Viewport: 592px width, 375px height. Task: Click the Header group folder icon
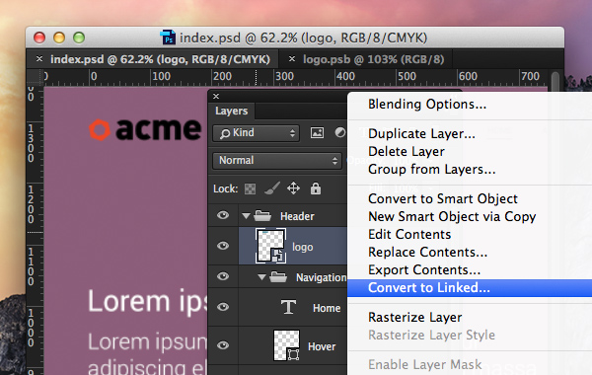point(262,216)
